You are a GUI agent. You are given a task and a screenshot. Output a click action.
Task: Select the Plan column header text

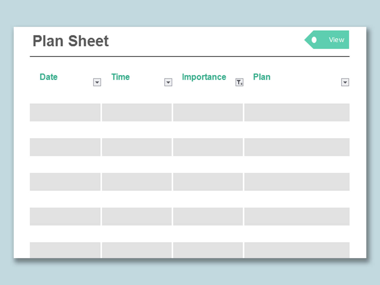(262, 77)
